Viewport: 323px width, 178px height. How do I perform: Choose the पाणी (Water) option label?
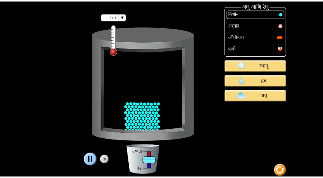point(232,49)
